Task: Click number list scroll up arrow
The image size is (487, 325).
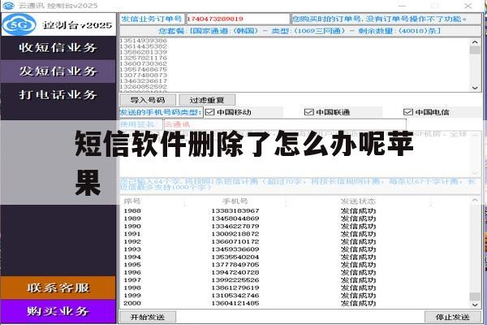Action: [475, 42]
